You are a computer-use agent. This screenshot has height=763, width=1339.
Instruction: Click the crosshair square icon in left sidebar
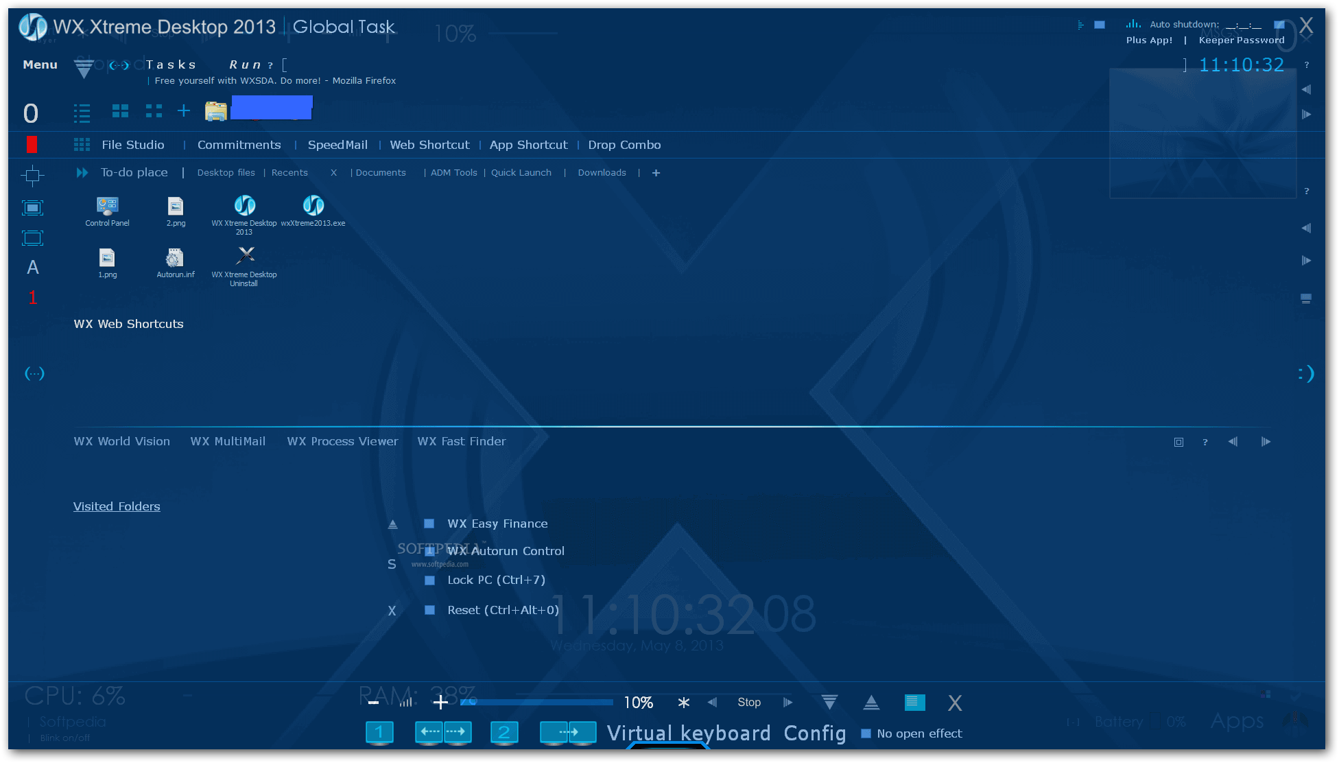point(32,176)
